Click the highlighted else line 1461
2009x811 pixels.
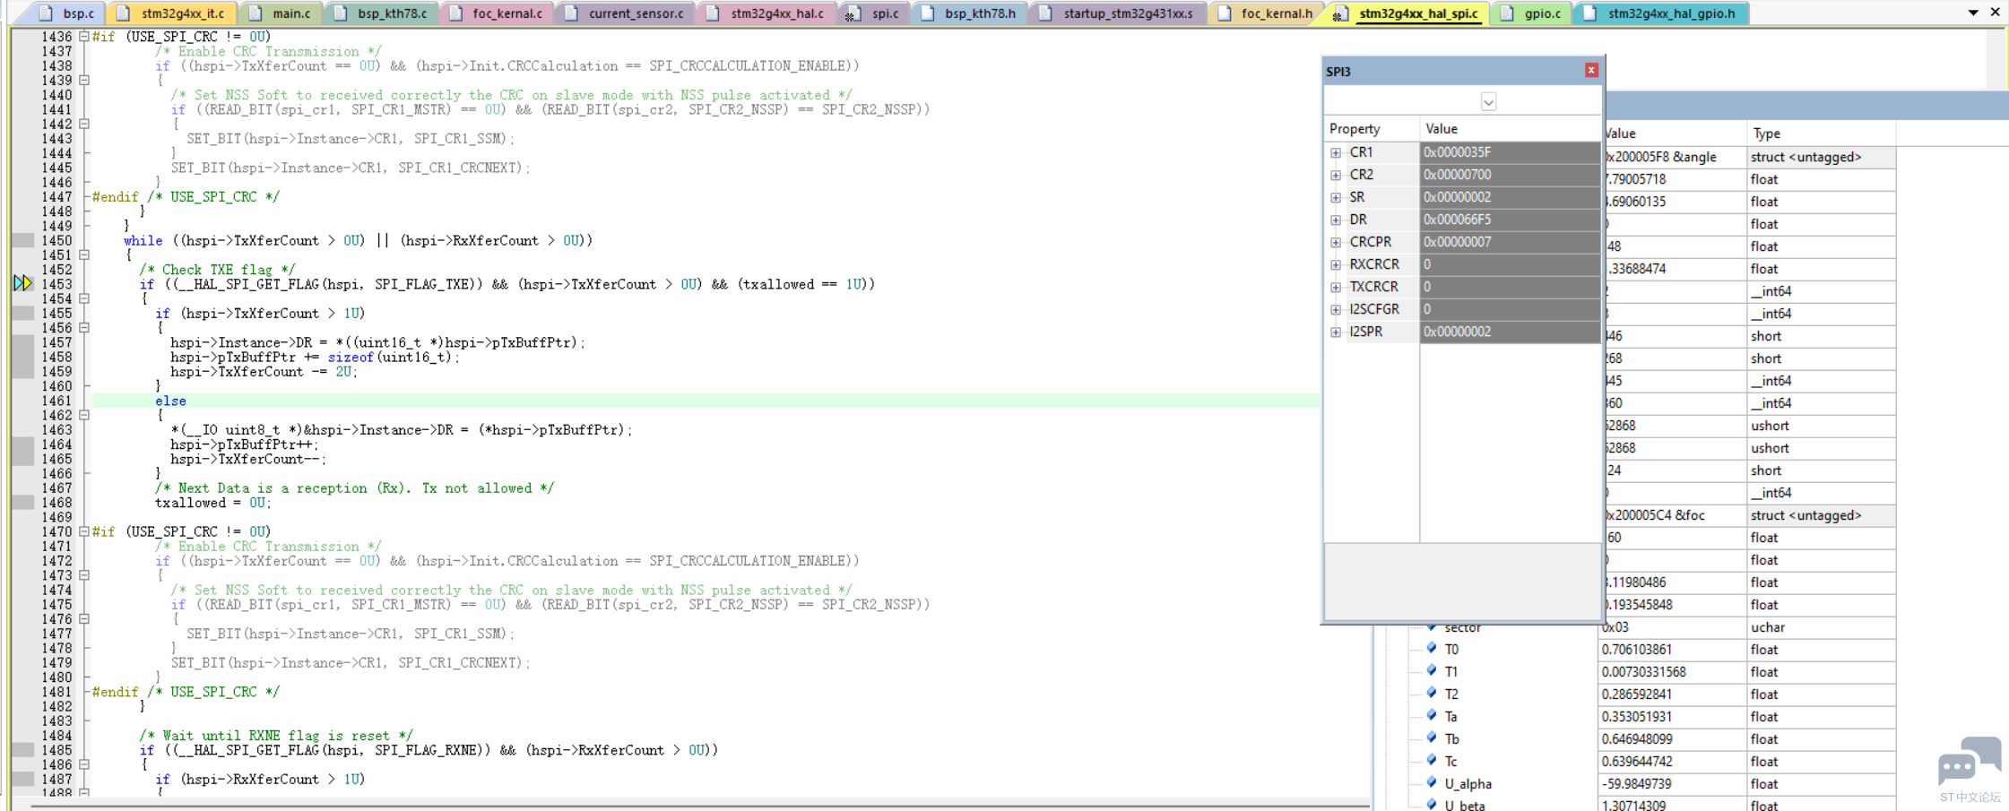click(706, 401)
